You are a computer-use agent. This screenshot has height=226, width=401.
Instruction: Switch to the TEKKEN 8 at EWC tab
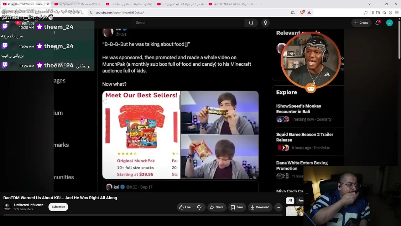232,4
